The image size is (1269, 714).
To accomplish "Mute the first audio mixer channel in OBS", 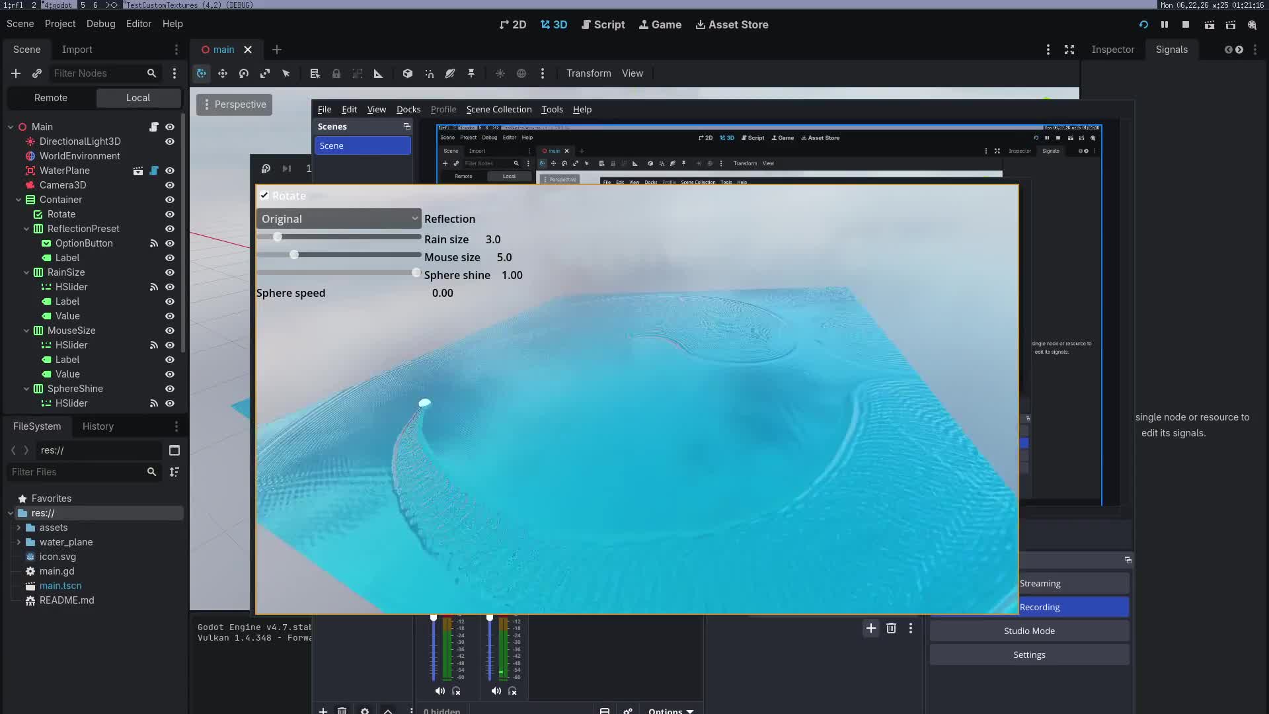I will pyautogui.click(x=440, y=691).
